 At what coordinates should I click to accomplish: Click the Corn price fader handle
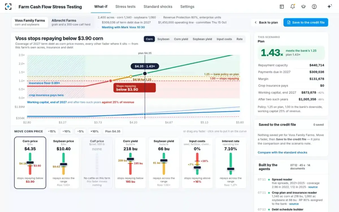30,163
